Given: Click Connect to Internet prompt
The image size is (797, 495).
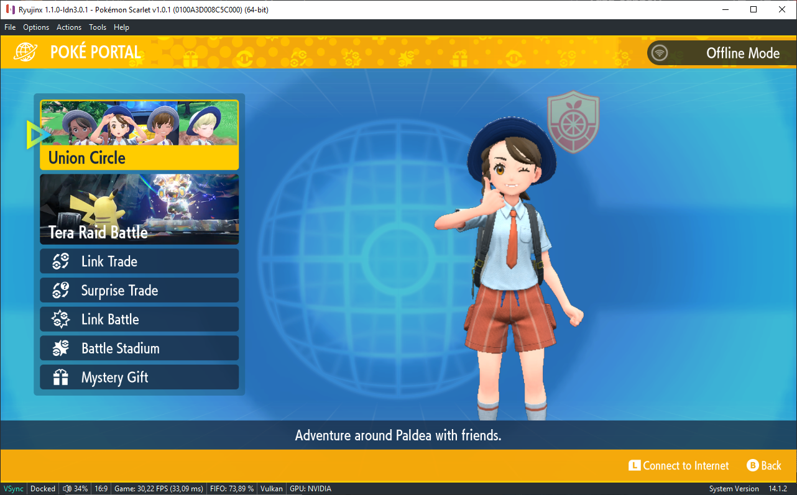Looking at the screenshot, I should (x=678, y=466).
